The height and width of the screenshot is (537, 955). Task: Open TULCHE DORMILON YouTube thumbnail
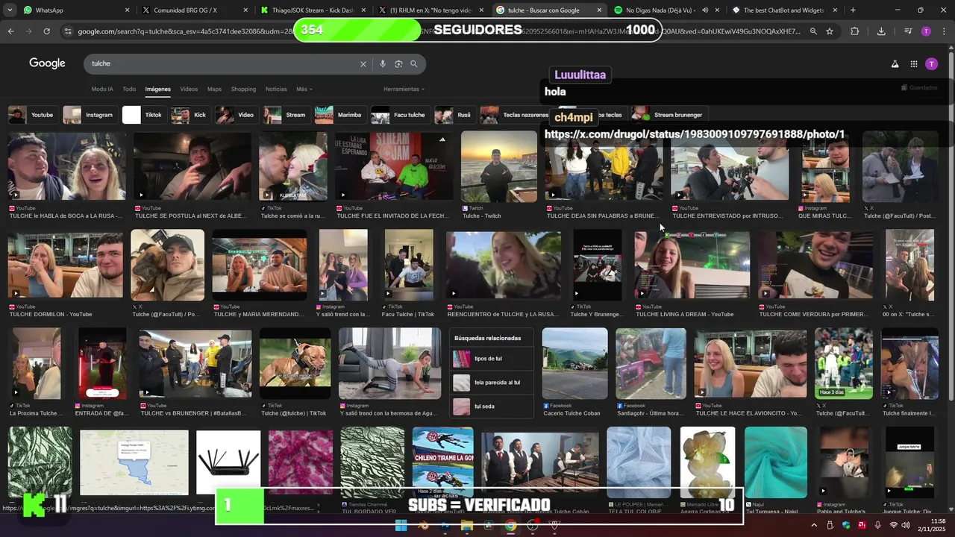click(x=66, y=266)
